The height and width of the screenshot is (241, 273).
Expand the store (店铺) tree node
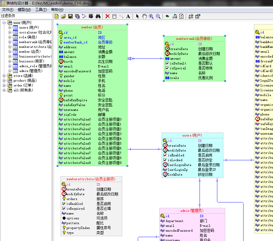(4, 75)
